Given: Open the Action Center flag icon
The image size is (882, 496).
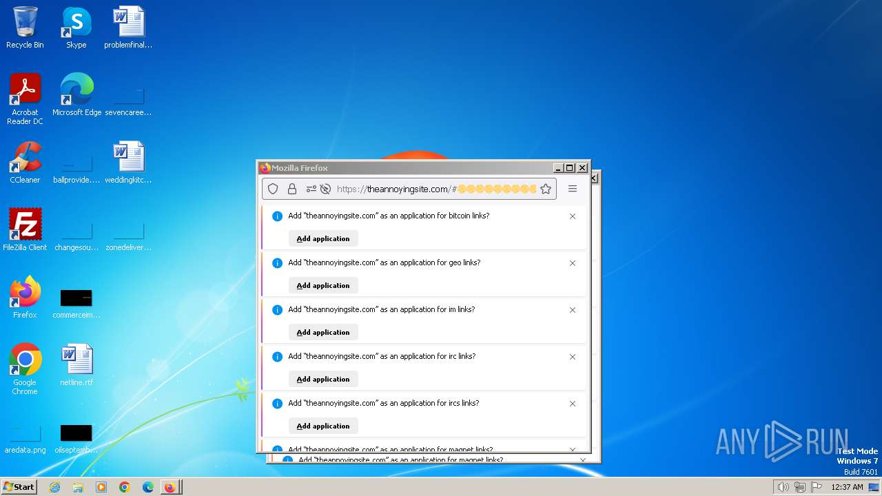Looking at the screenshot, I should click(x=817, y=487).
